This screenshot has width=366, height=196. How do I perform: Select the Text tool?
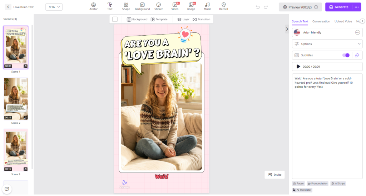110,6
